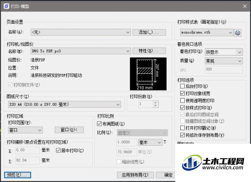The image size is (251, 182).
Task: Click the 浩辰PDF plotter text
Action: coord(38,60)
